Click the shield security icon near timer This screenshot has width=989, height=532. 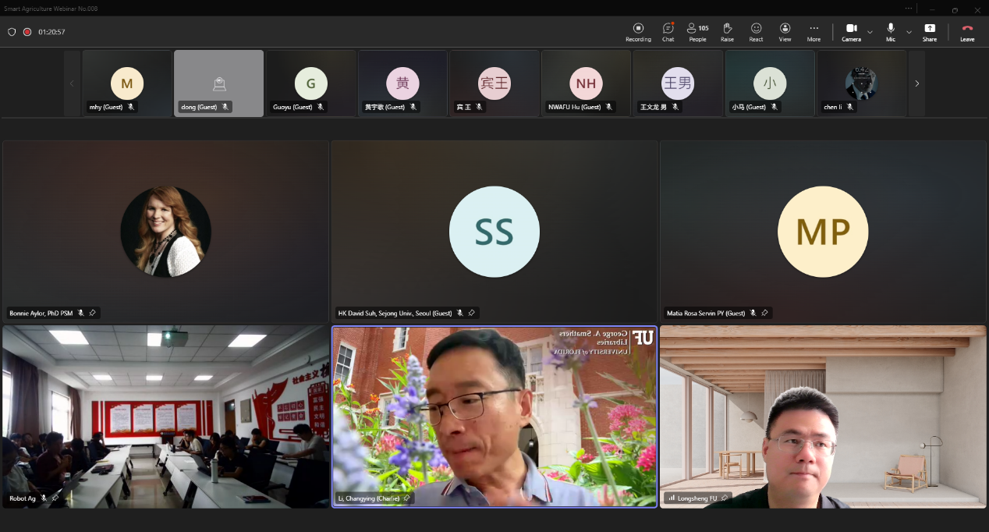pos(12,32)
